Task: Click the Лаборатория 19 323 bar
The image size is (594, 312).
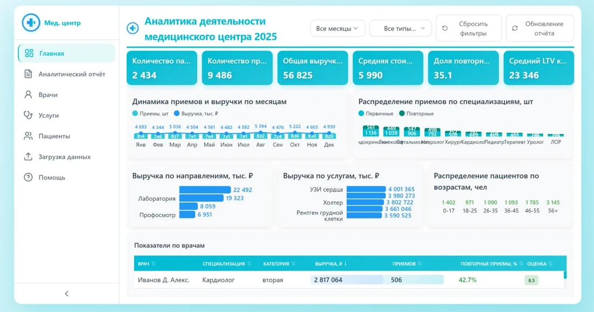Action: pyautogui.click(x=201, y=198)
